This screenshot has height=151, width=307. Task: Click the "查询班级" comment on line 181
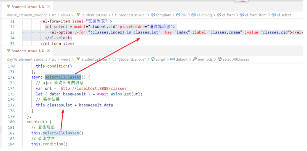click(x=43, y=127)
